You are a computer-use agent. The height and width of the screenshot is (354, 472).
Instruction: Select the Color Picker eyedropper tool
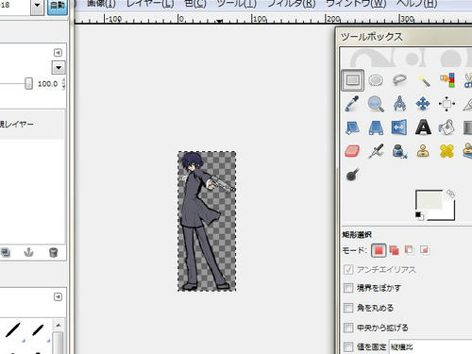point(352,104)
